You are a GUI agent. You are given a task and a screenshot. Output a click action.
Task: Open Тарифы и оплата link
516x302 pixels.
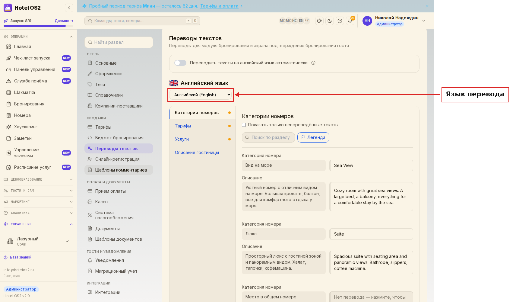tap(219, 6)
